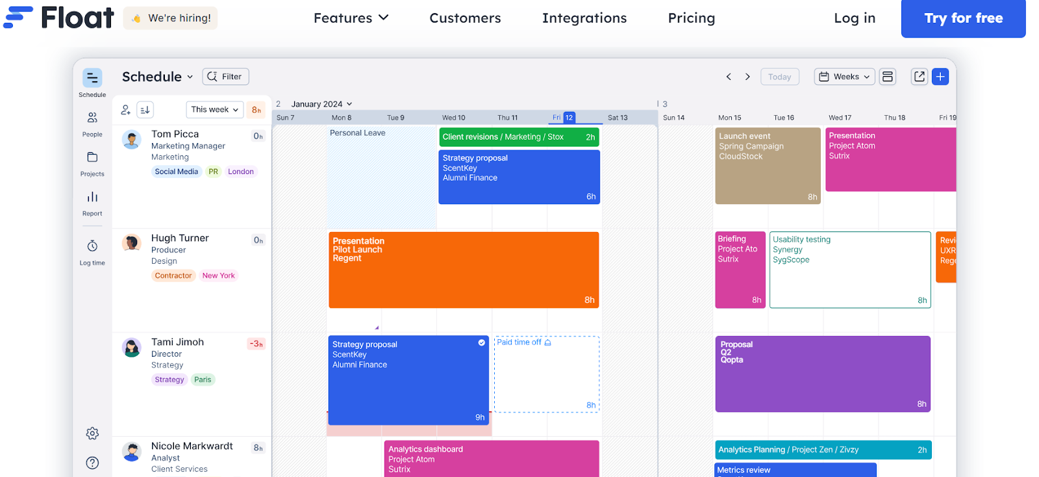
Task: Open the Analytics dashboard task
Action: 492,459
